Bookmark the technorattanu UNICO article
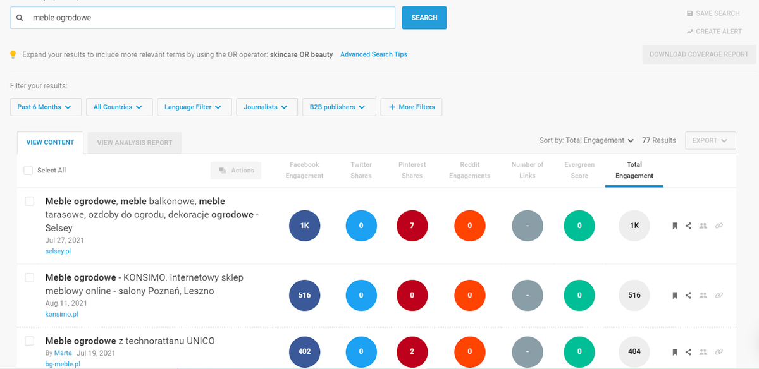Viewport: 759px width, 369px height. click(675, 352)
